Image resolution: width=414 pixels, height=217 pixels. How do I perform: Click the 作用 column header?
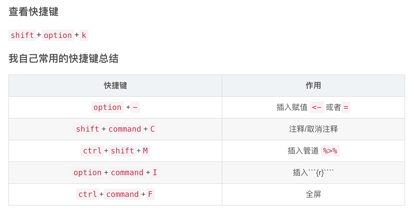(313, 85)
